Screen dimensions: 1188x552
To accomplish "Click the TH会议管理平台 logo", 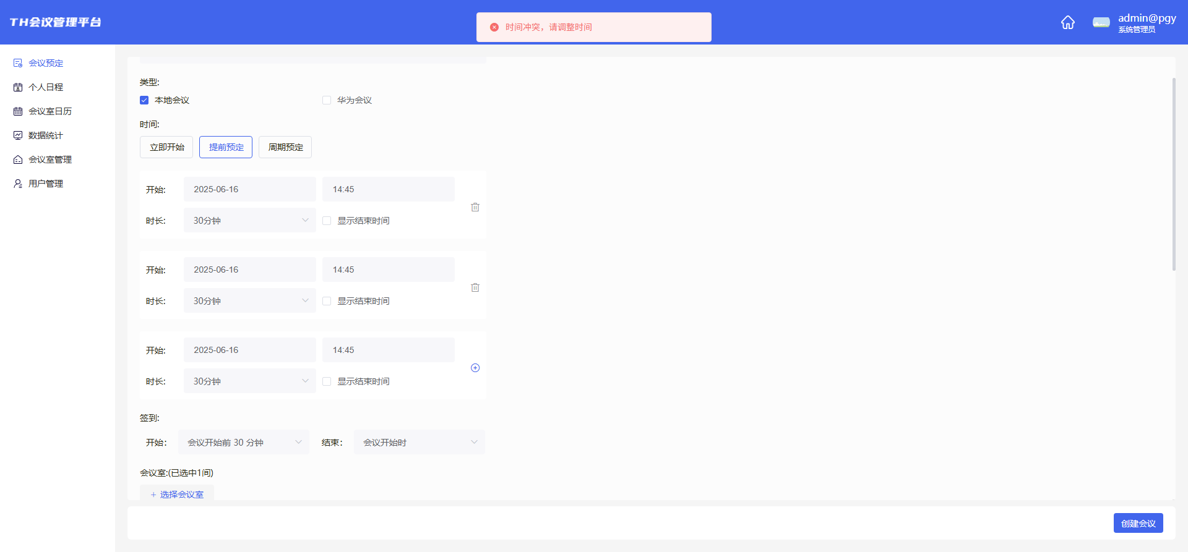I will tap(56, 22).
